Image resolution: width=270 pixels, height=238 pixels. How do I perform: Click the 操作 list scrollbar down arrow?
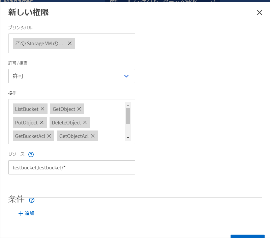coord(128,138)
